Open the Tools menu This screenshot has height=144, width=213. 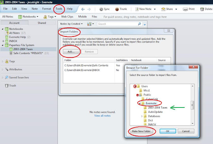pyautogui.click(x=59, y=9)
